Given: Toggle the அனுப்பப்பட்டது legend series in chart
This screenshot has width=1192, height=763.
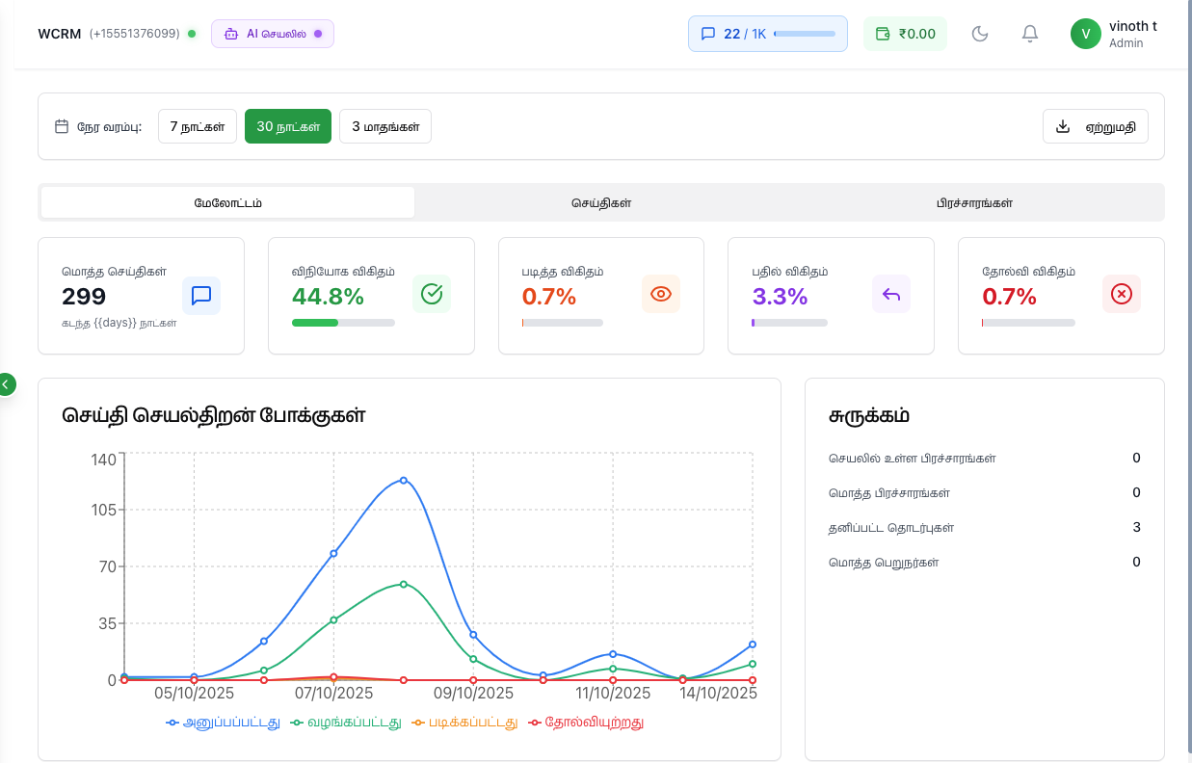Looking at the screenshot, I should coord(224,722).
